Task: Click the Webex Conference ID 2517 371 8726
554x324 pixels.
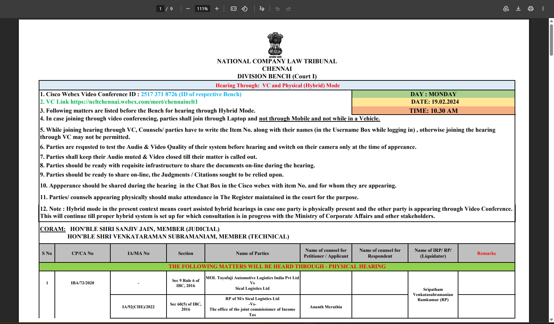Action: (x=159, y=94)
